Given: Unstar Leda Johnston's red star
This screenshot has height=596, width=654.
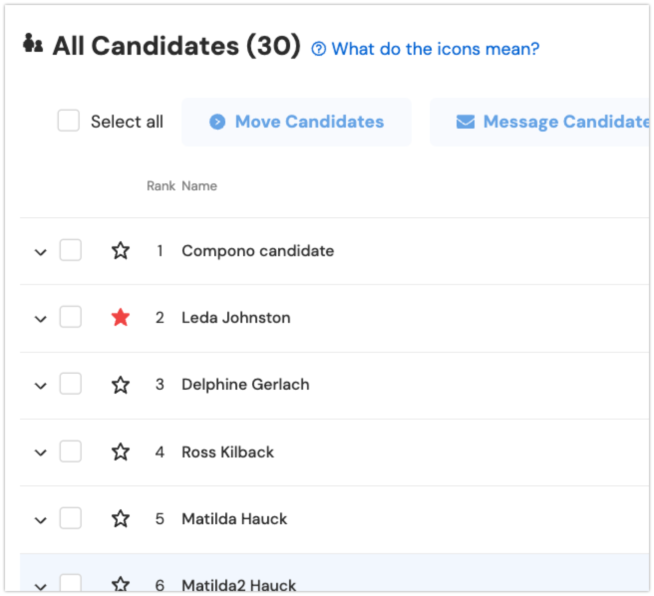Looking at the screenshot, I should coord(121,317).
